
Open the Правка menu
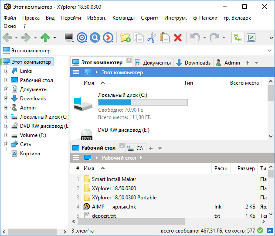pyautogui.click(x=31, y=18)
